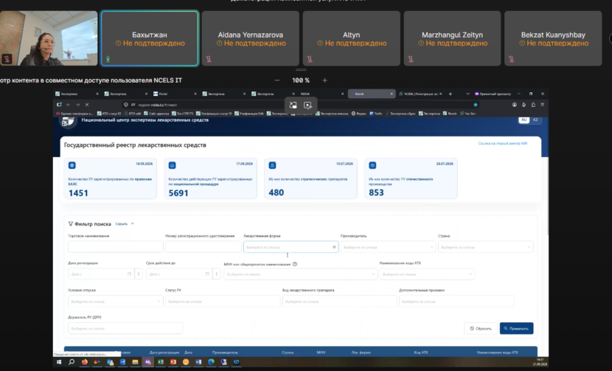Switch site language to KZ

(x=535, y=119)
